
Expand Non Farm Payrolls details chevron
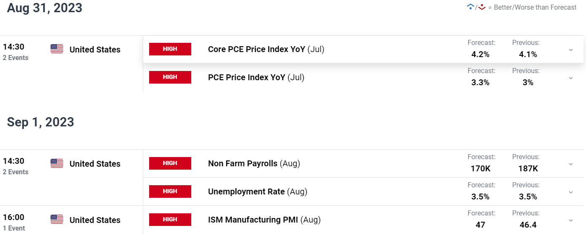tap(571, 164)
